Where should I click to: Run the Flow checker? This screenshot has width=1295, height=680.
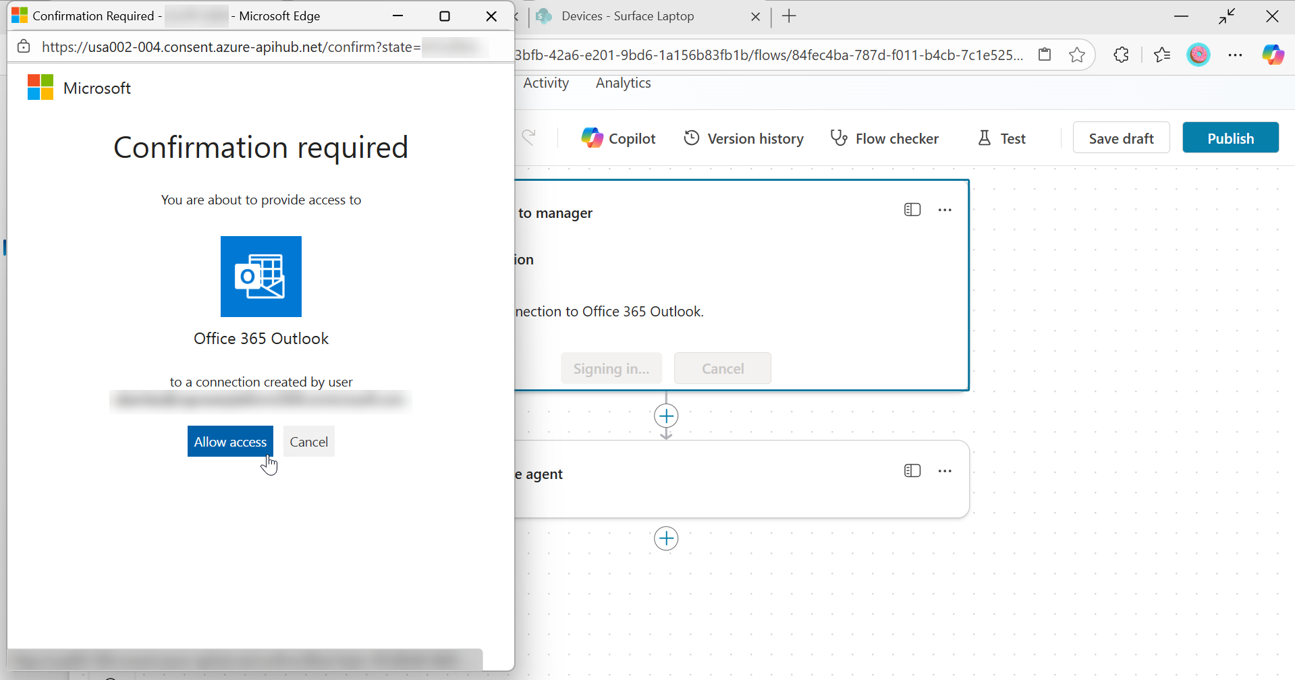point(885,138)
